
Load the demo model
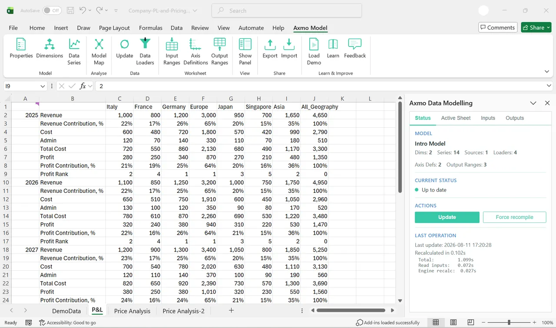pyautogui.click(x=314, y=52)
